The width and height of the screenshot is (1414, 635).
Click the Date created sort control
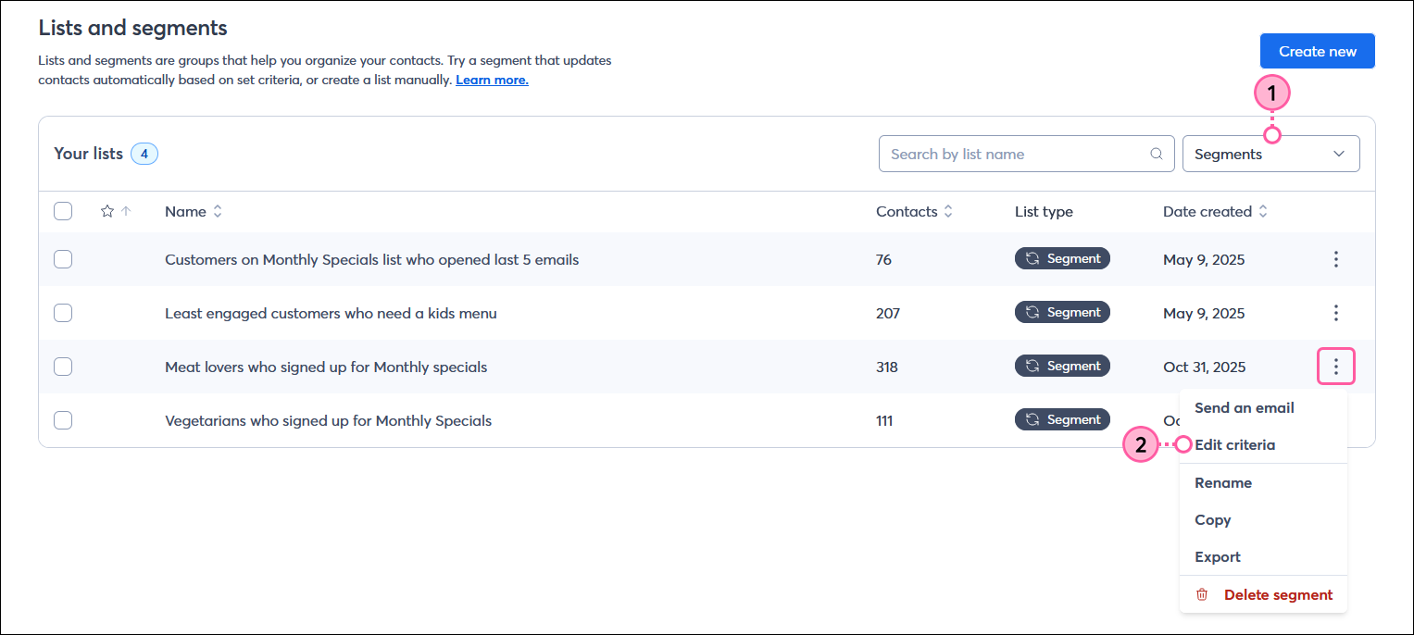coord(1264,211)
